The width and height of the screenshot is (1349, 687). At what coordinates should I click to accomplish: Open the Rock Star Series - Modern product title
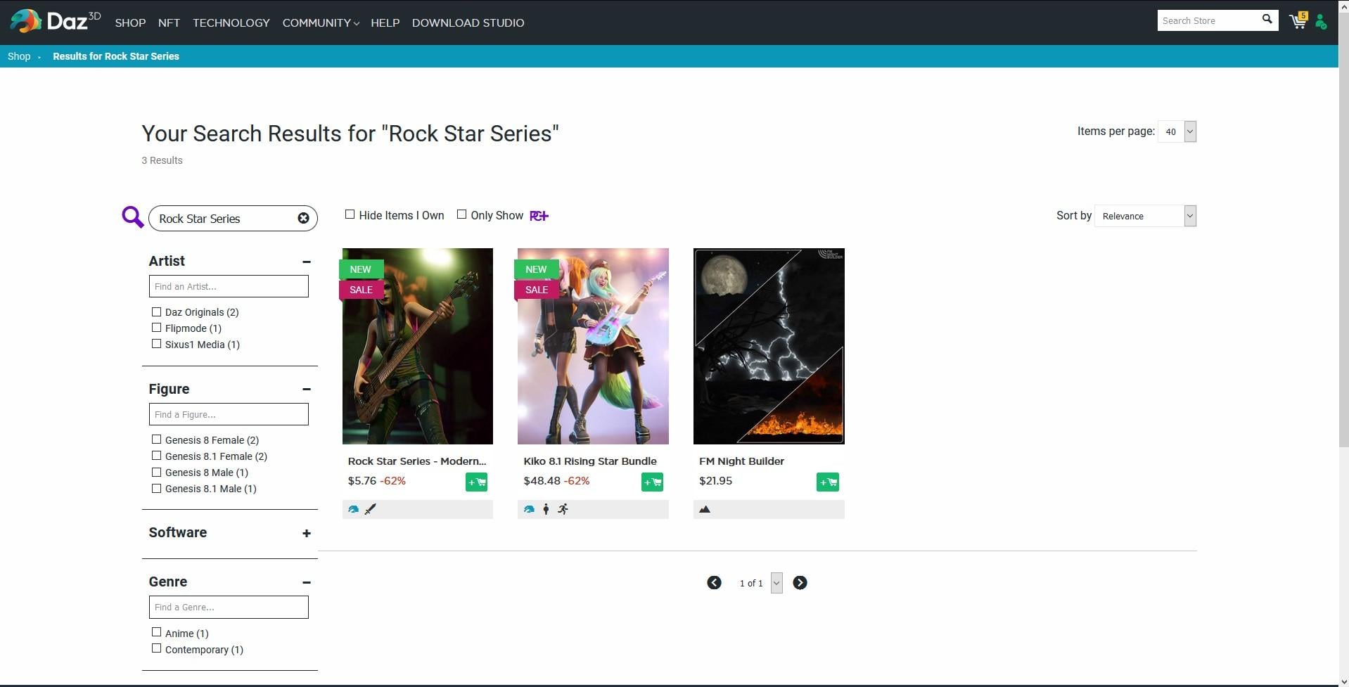pyautogui.click(x=417, y=461)
